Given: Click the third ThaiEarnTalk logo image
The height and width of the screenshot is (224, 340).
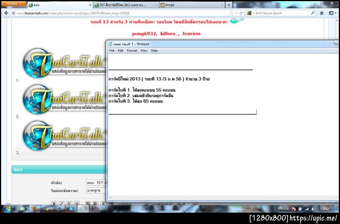Looking at the screenshot, I should pyautogui.click(x=65, y=136).
